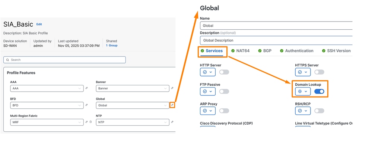The height and width of the screenshot is (141, 372).
Task: Expand the Global feature dropdown
Action: 133,105
